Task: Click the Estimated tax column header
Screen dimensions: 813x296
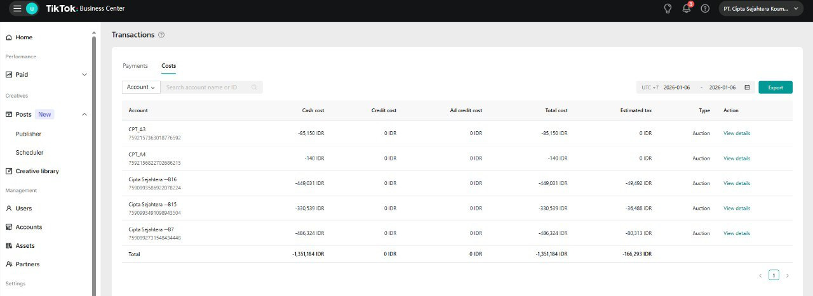Action: click(x=636, y=110)
